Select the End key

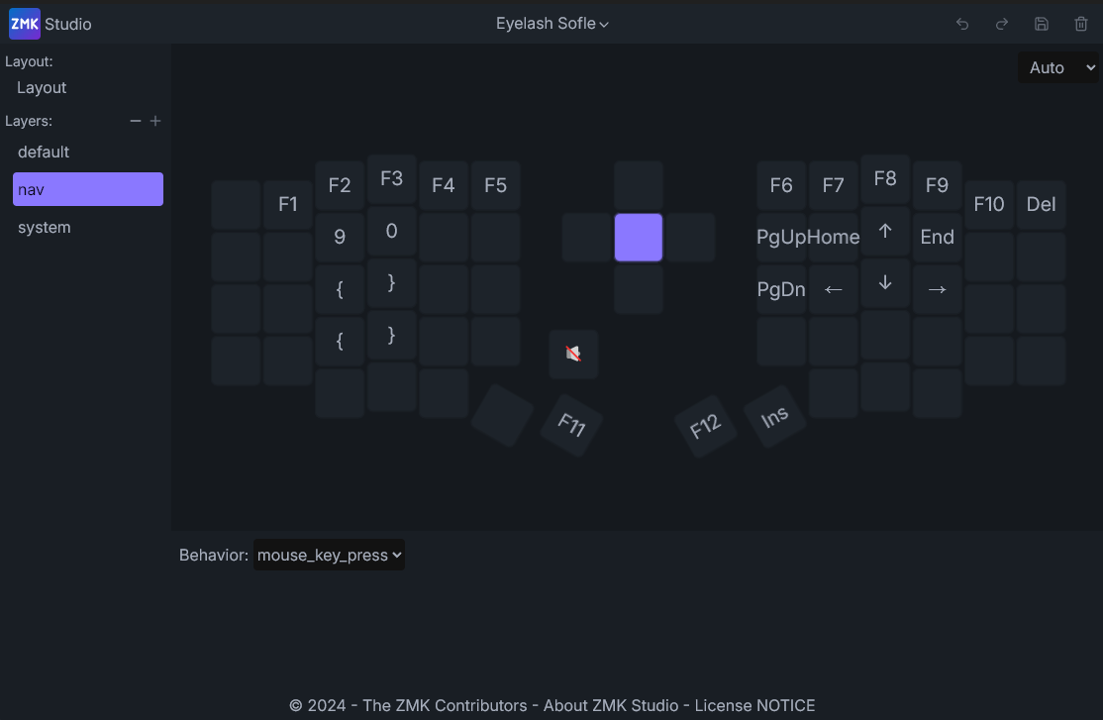(937, 237)
